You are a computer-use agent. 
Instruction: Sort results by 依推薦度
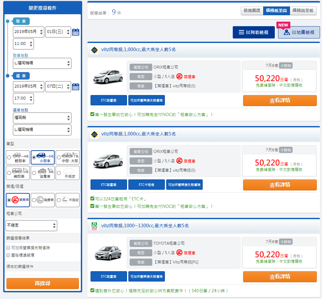(252, 11)
